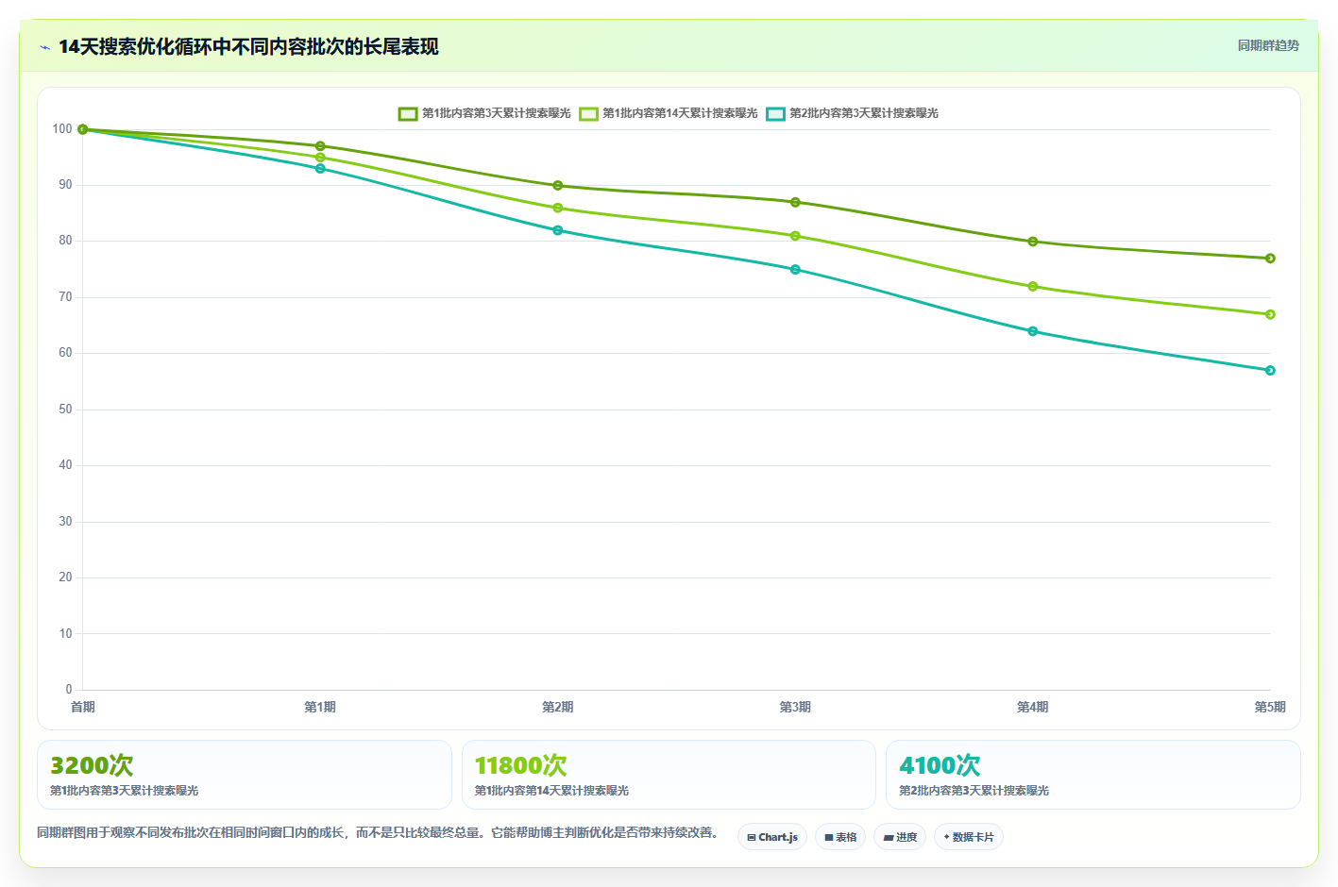The image size is (1338, 887).
Task: Click the 第1期 x-axis label
Action: [x=320, y=707]
